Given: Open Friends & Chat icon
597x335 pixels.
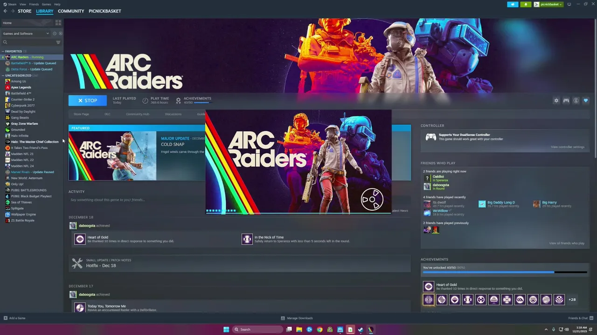Looking at the screenshot, I should click(590, 318).
